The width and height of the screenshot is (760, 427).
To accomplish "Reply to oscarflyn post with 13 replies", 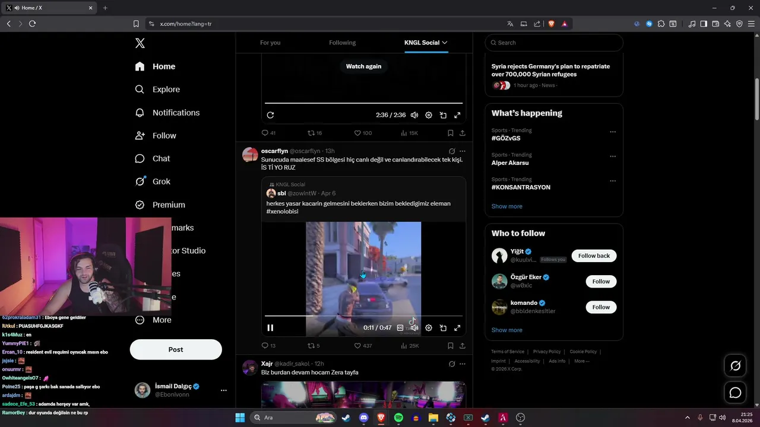I will [x=268, y=346].
